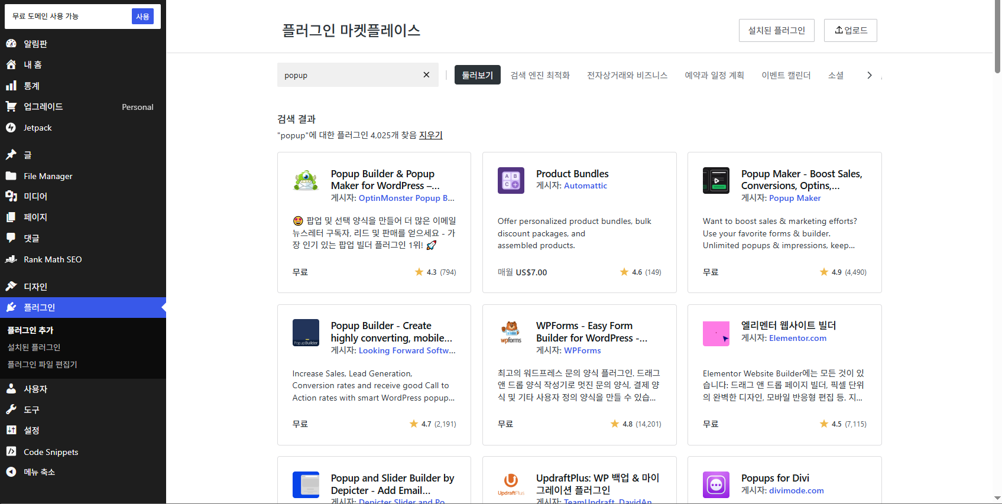This screenshot has width=1002, height=504.
Task: Open the 미디어 media icon
Action: [x=11, y=196]
